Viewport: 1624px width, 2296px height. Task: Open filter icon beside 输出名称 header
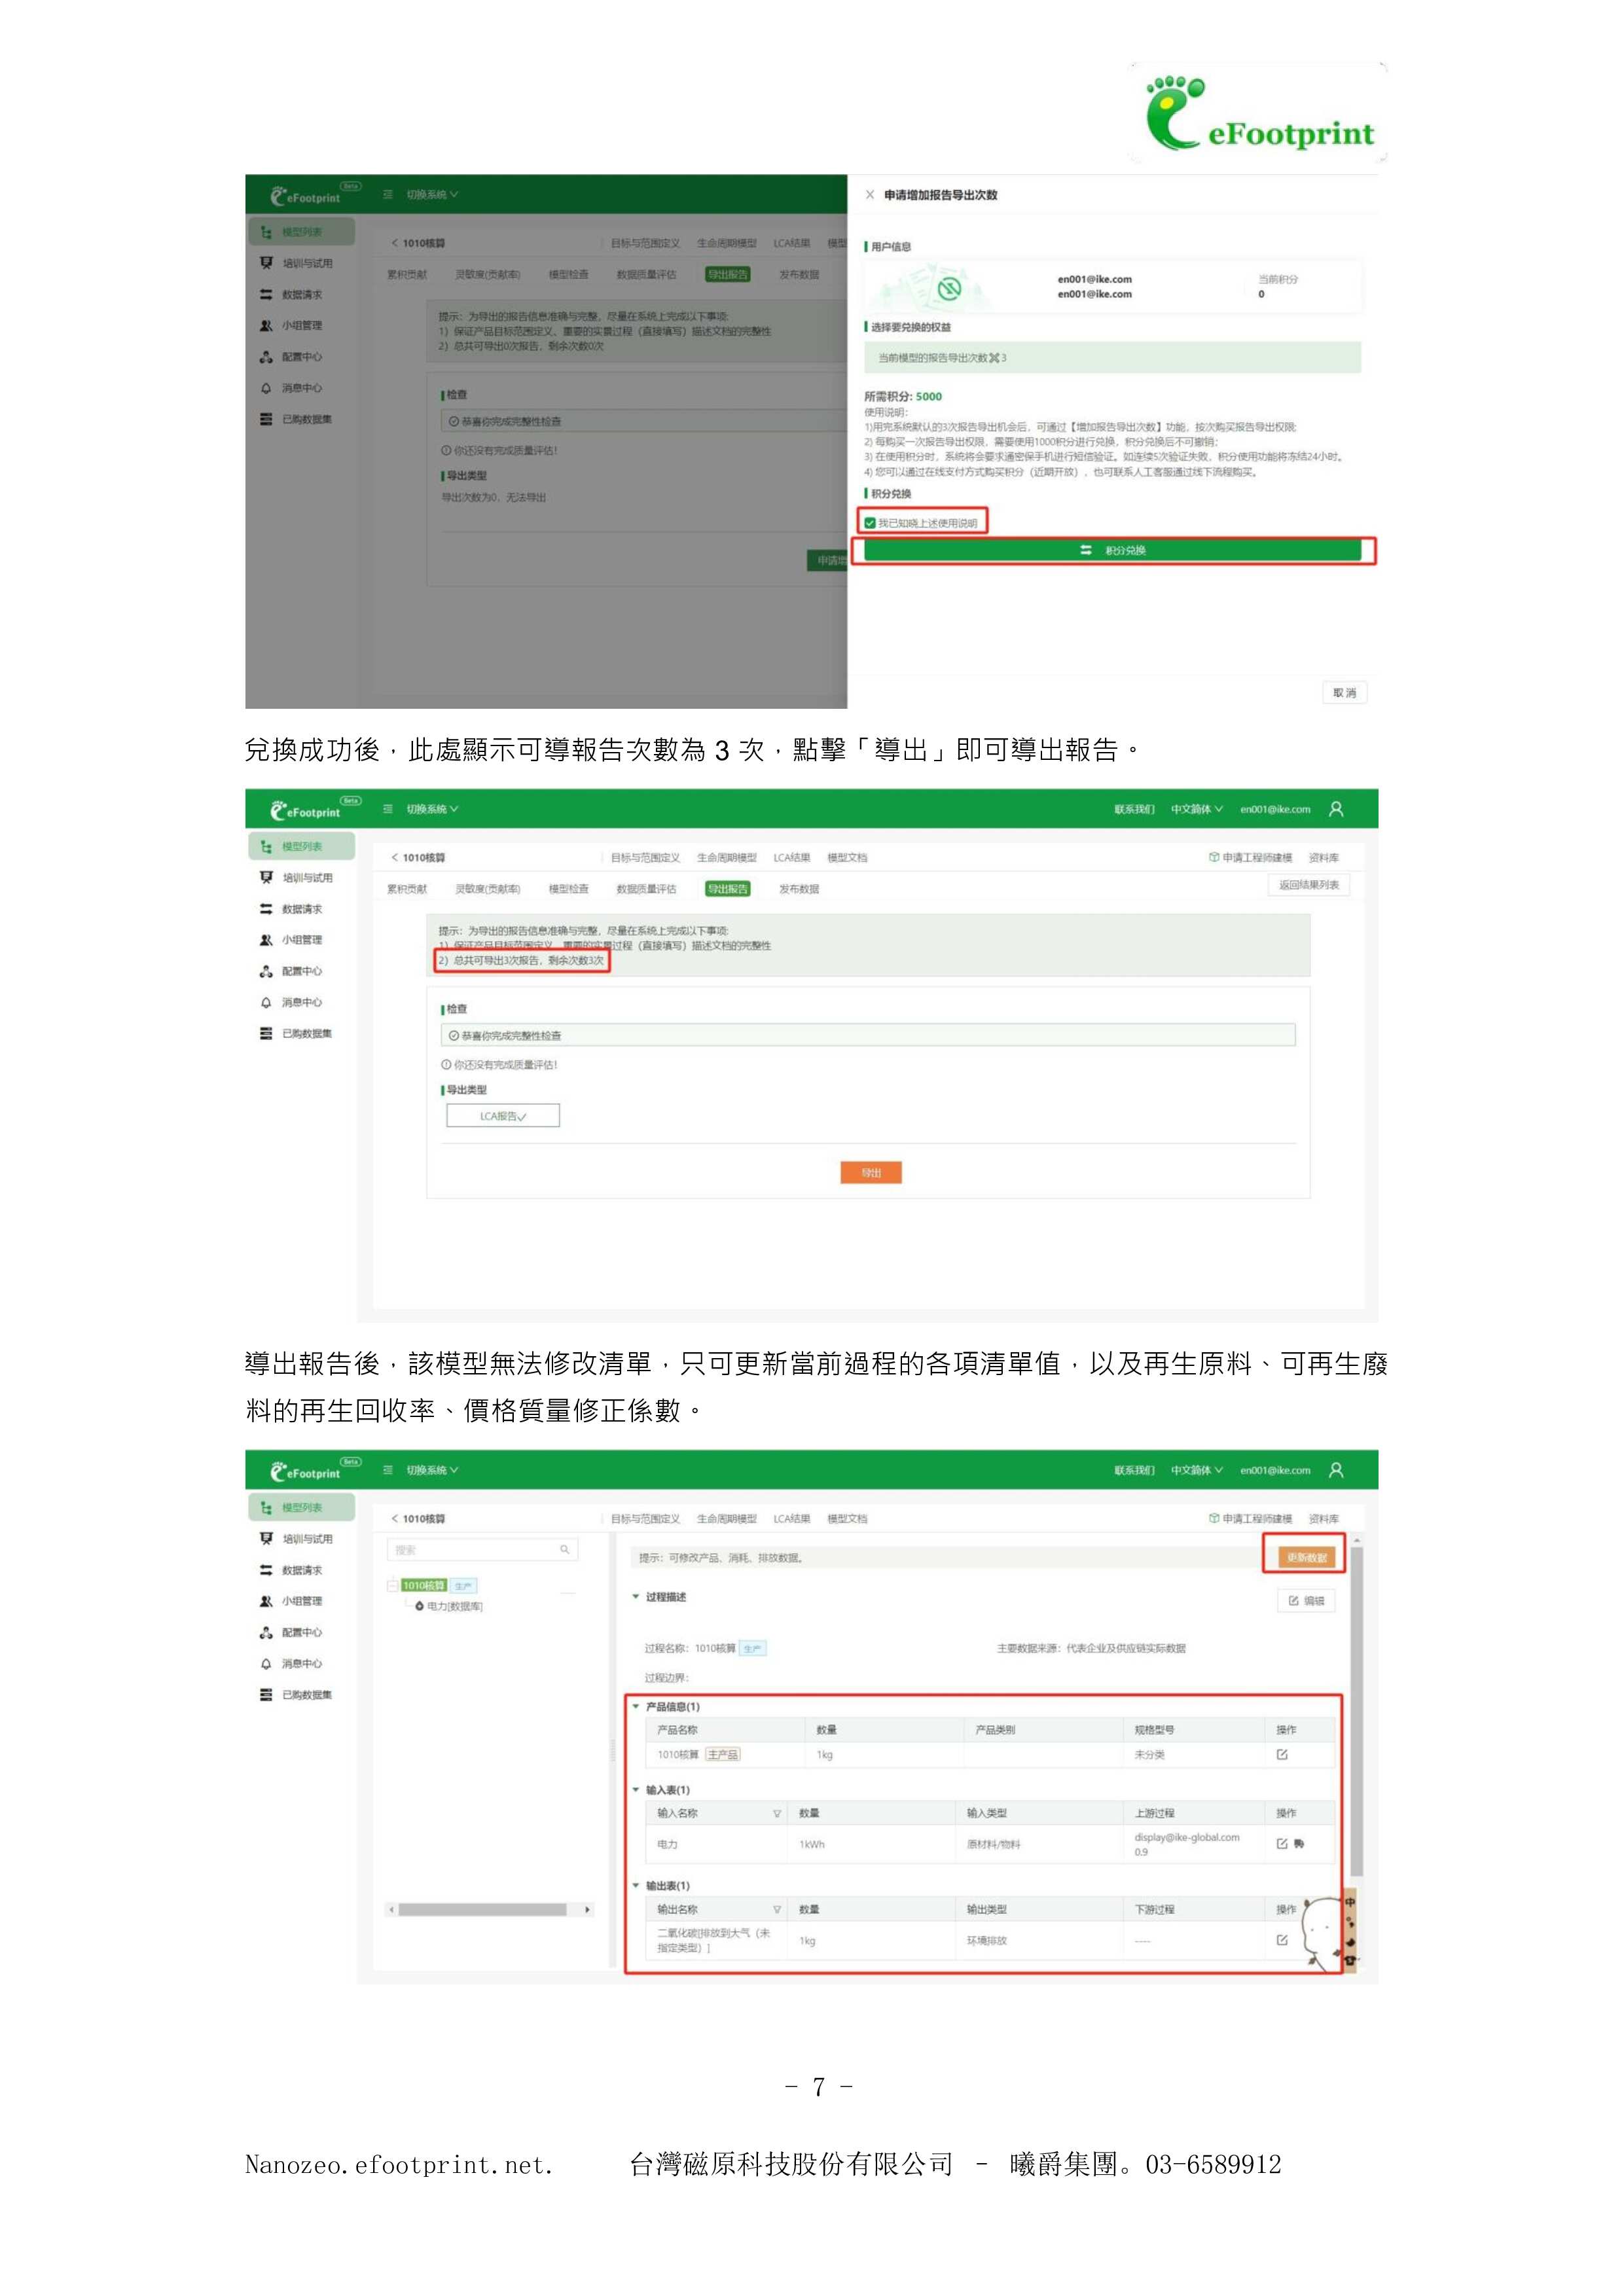(x=777, y=1909)
